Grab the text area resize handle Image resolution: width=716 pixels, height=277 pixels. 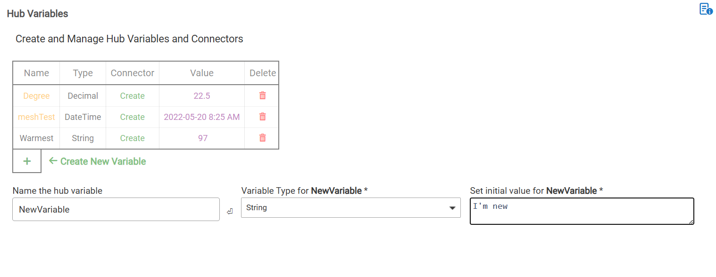[x=691, y=222]
